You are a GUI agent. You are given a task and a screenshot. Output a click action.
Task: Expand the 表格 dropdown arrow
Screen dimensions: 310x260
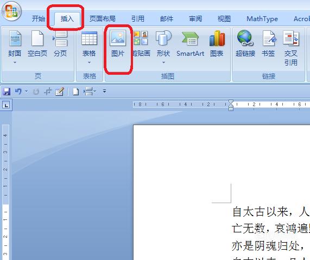click(89, 62)
